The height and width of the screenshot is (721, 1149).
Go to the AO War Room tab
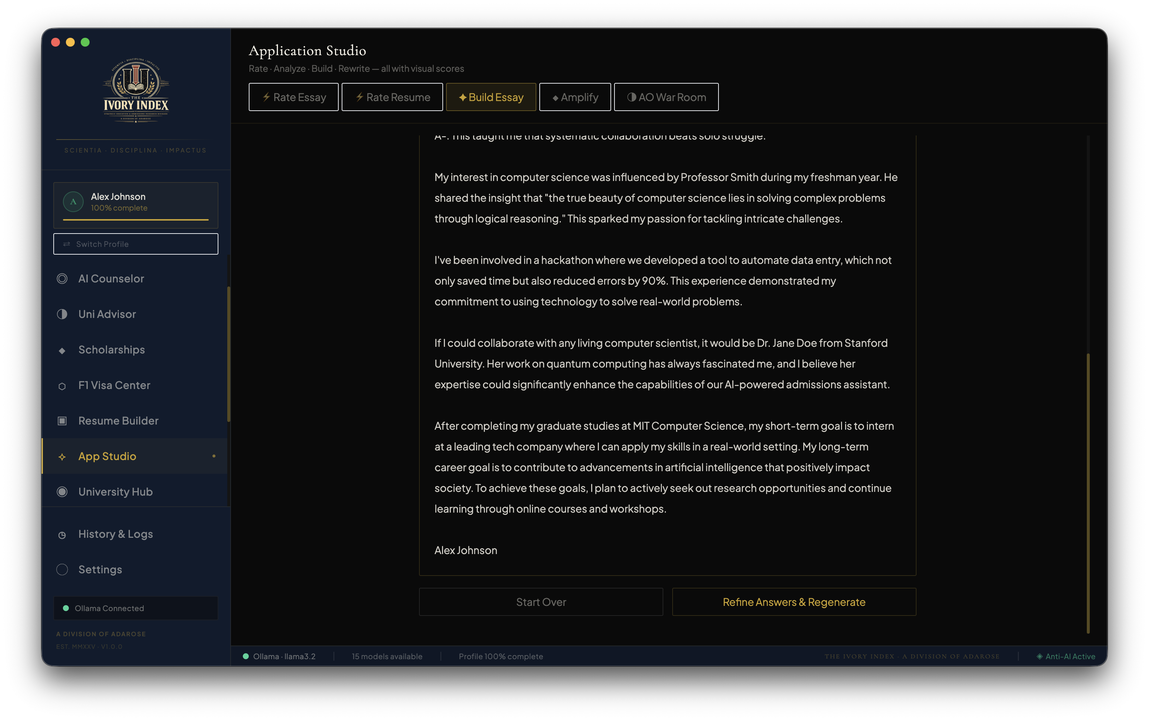[x=666, y=97]
